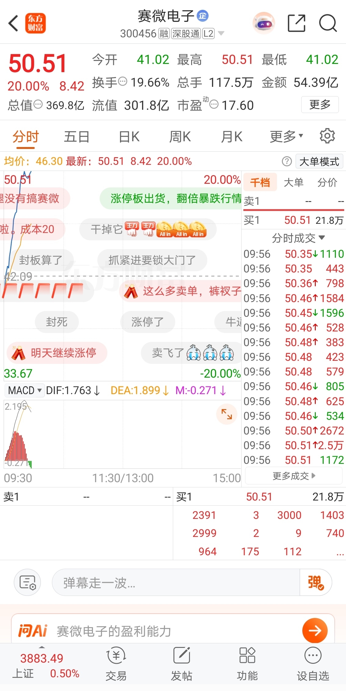The image size is (346, 691).
Task: Tap info icon next to 换手
Action: tap(122, 82)
